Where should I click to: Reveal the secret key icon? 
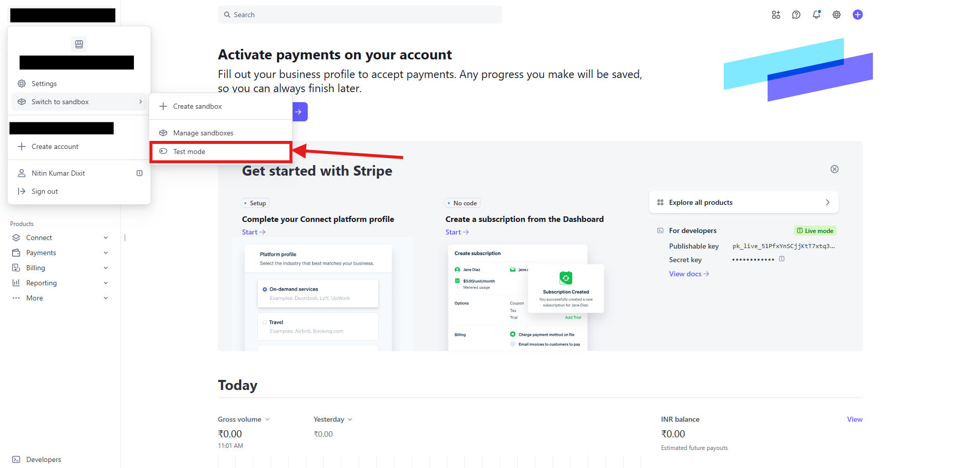point(782,259)
